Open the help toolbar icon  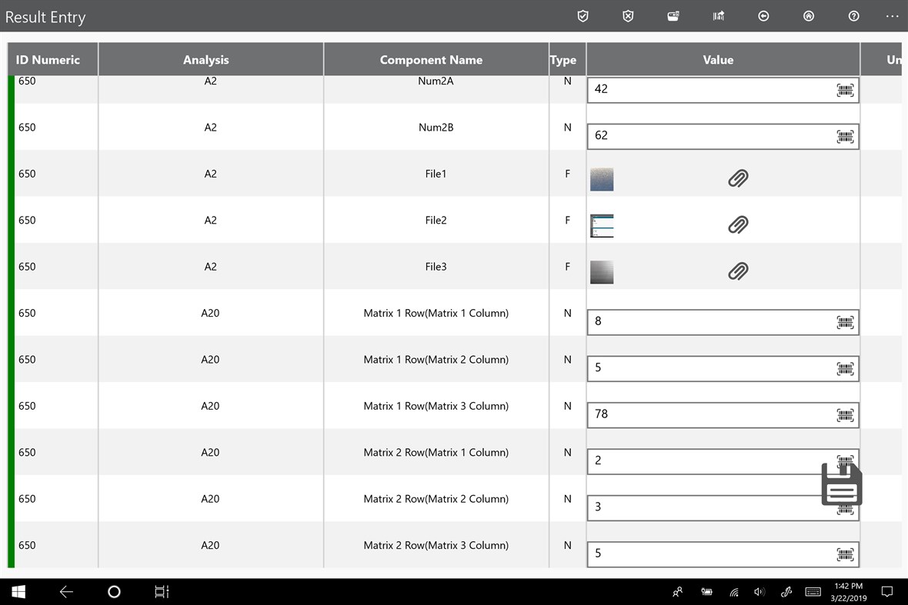(x=853, y=16)
